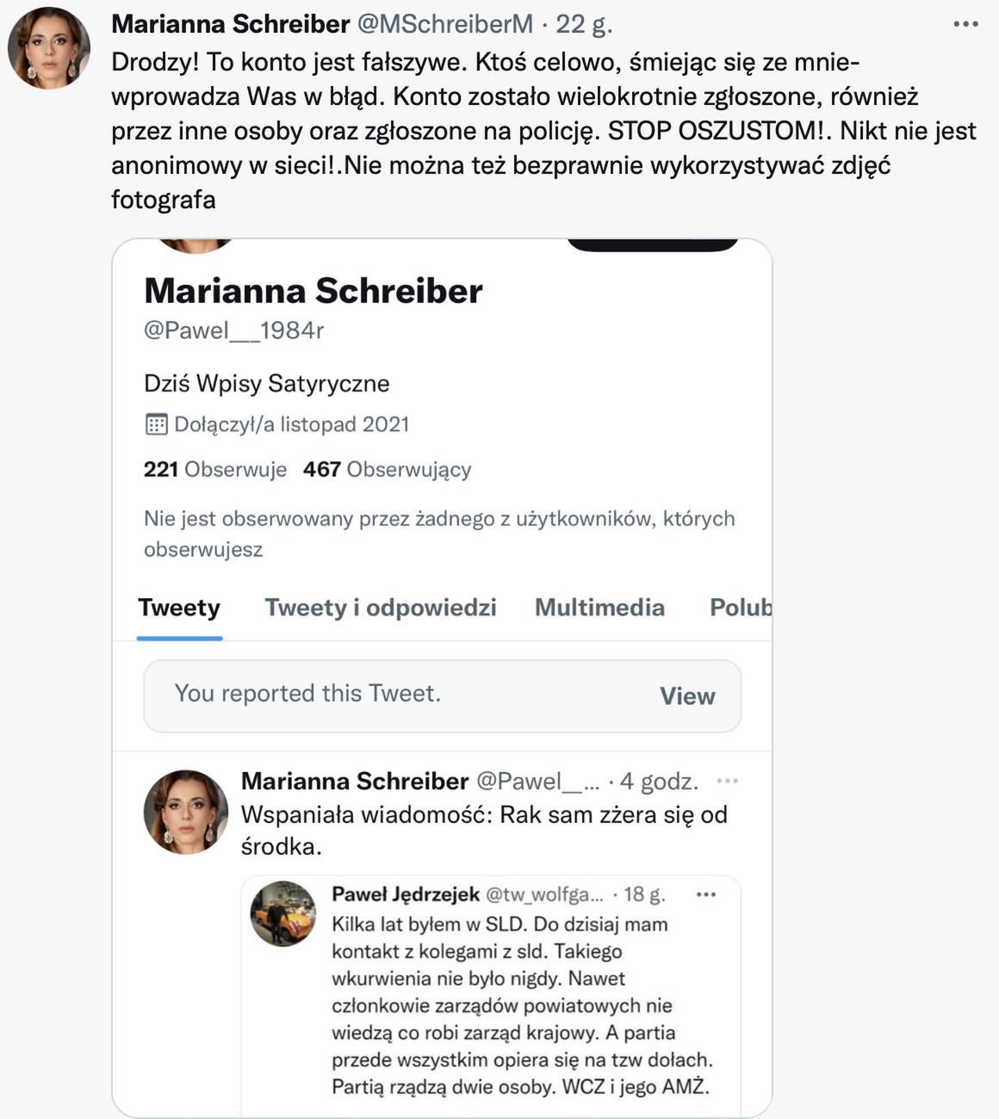Open the three-dot menu on the 4 godz. tweet
The height and width of the screenshot is (1119, 999).
pos(728,781)
